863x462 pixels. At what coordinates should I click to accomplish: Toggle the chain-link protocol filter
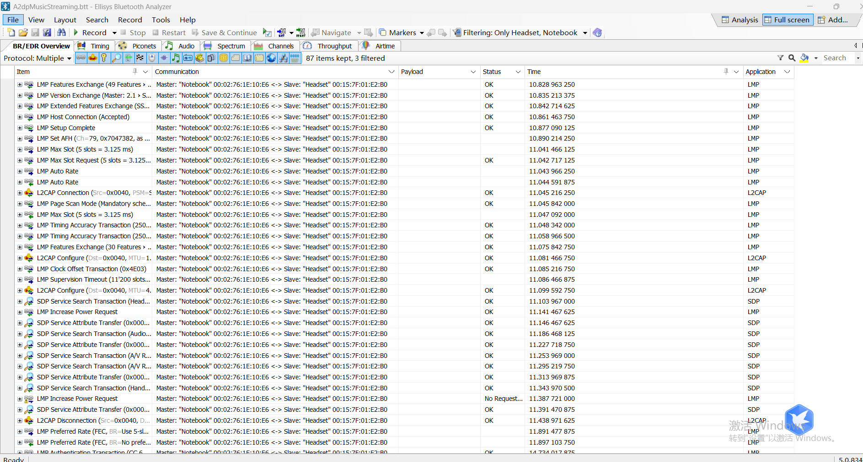click(x=81, y=58)
